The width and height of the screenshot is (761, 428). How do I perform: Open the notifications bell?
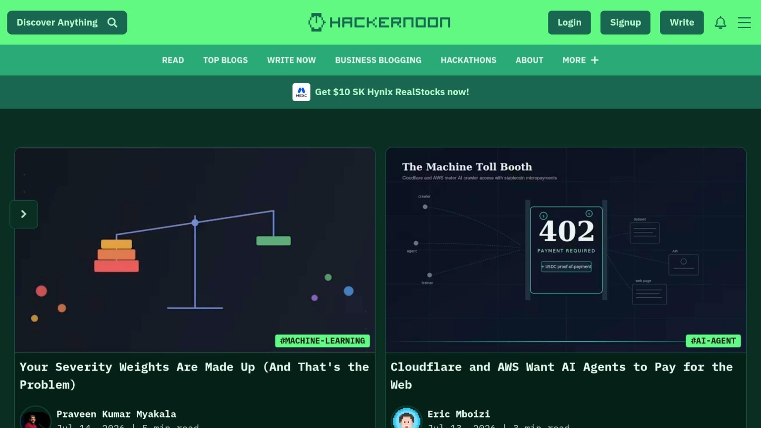pos(720,23)
